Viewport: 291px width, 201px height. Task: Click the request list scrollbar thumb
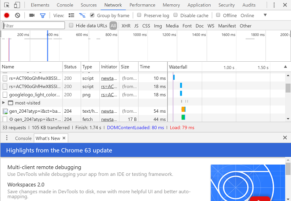coord(288,88)
